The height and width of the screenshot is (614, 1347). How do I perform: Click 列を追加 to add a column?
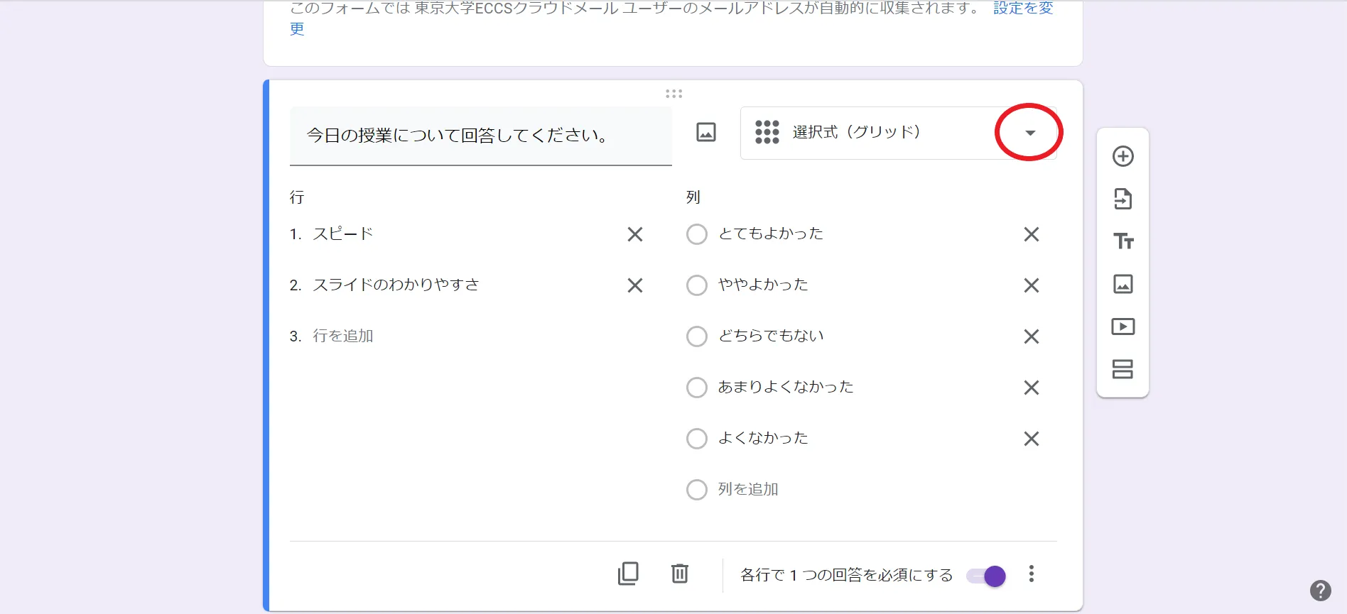[748, 490]
